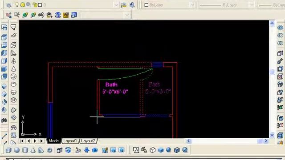Click the wireframe sphere icon in left toolbar
Image resolution: width=285 pixels, height=160 pixels.
tap(13, 76)
